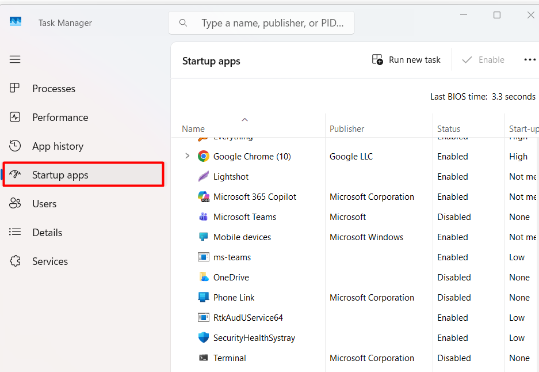539x372 pixels.
Task: Select the Microsoft Teams icon
Action: (203, 217)
